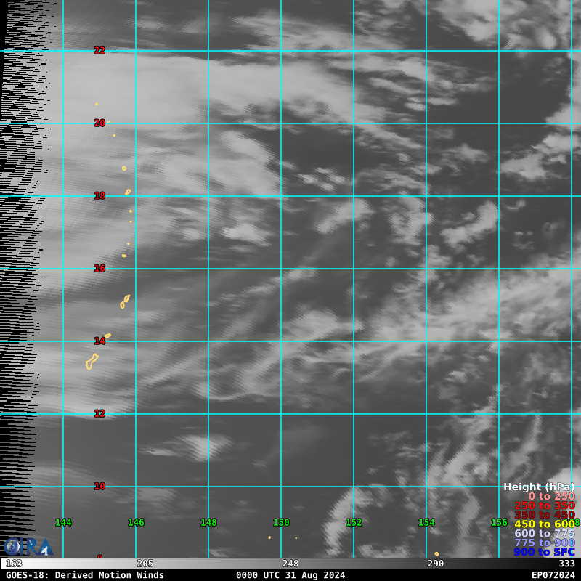
Task: Click the '0000 UTC 31 Aug 2024' timestamp
Action: pos(290,575)
